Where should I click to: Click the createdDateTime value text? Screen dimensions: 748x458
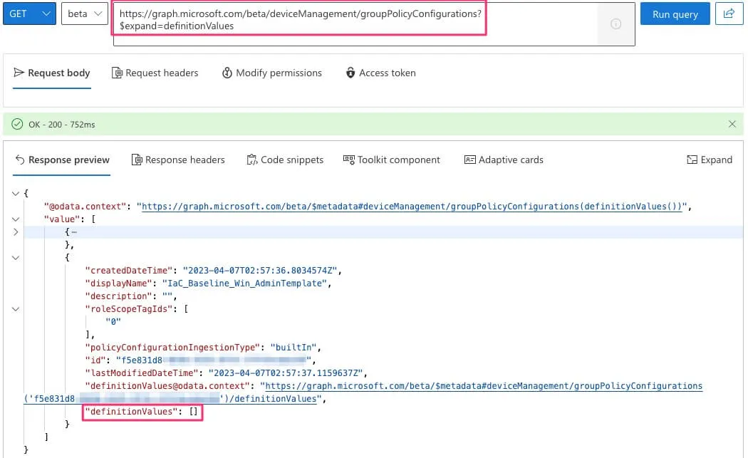261,270
